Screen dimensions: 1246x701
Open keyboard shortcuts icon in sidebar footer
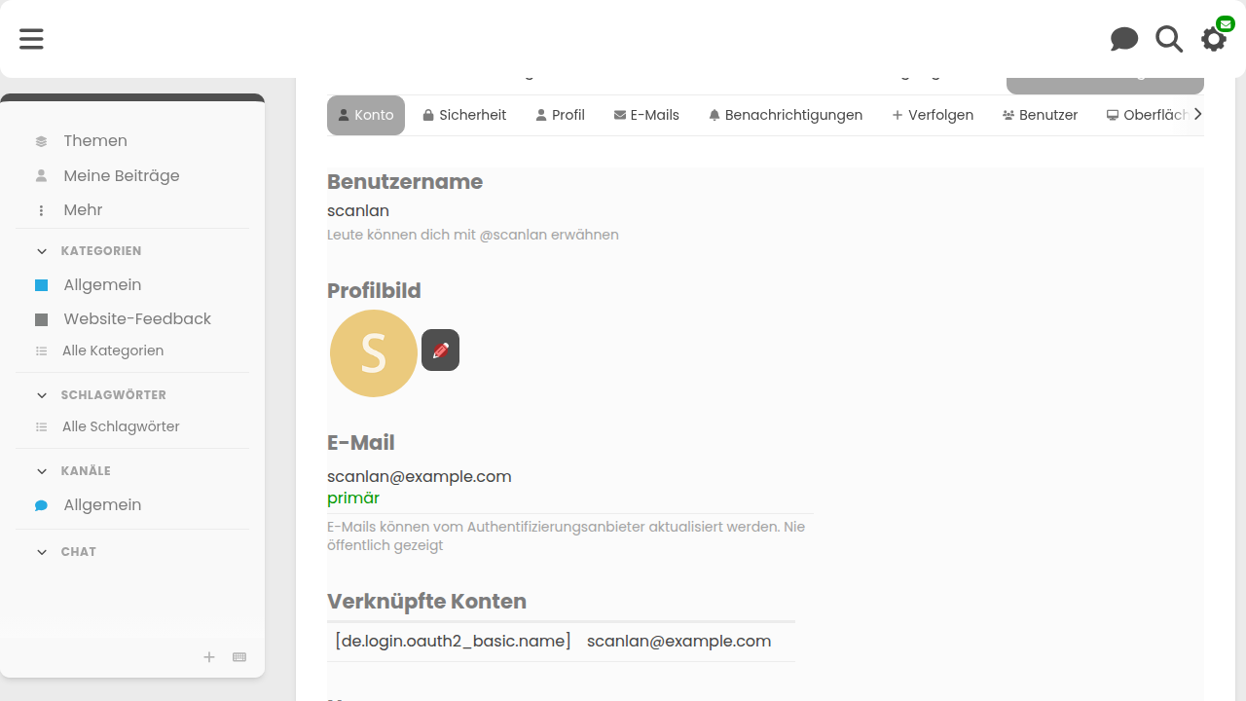click(239, 657)
